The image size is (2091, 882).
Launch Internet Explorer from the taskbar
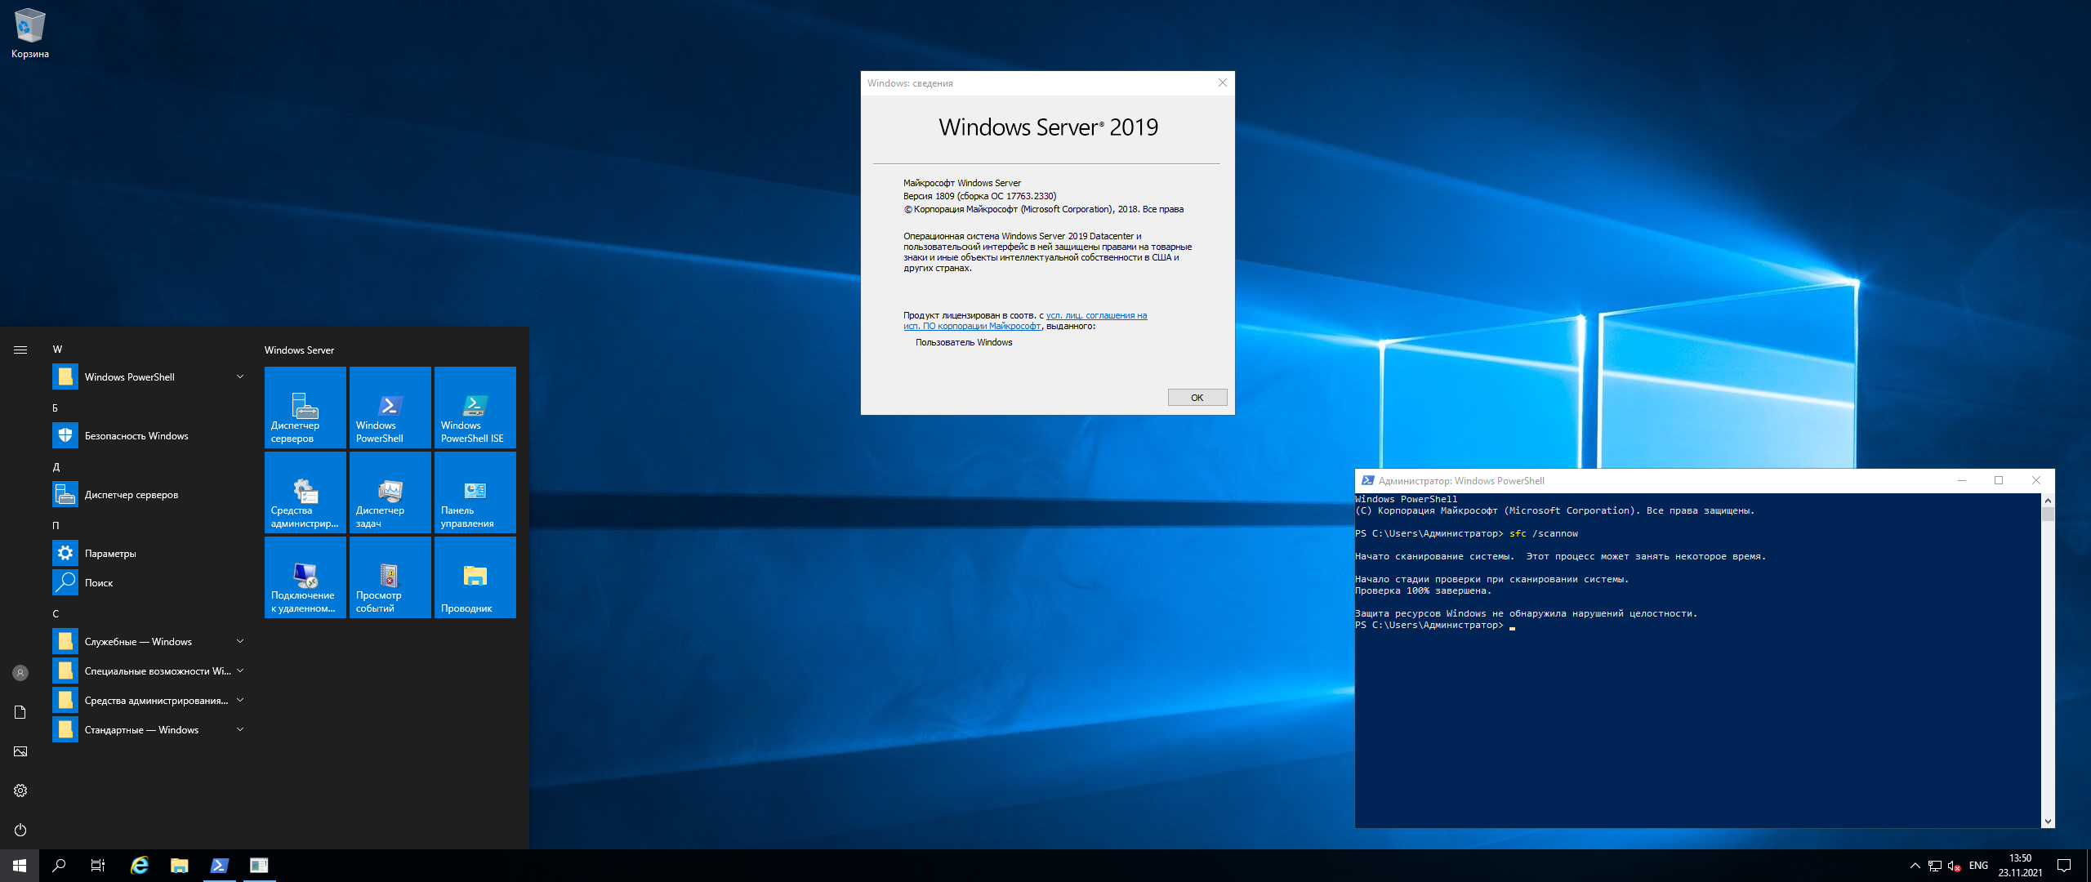point(140,866)
